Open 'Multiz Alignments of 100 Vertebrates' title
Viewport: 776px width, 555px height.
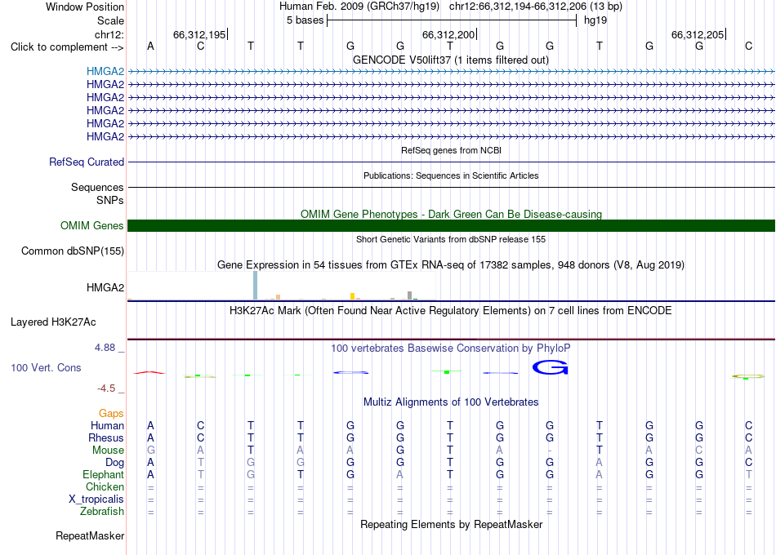(451, 402)
